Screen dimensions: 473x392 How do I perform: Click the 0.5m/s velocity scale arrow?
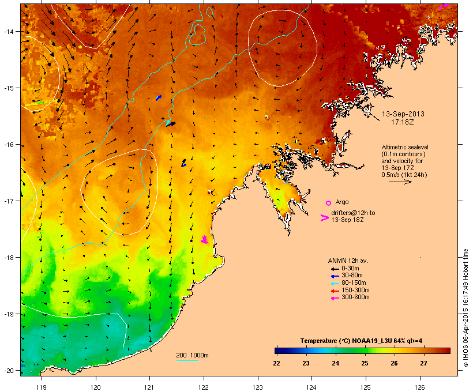(x=400, y=182)
